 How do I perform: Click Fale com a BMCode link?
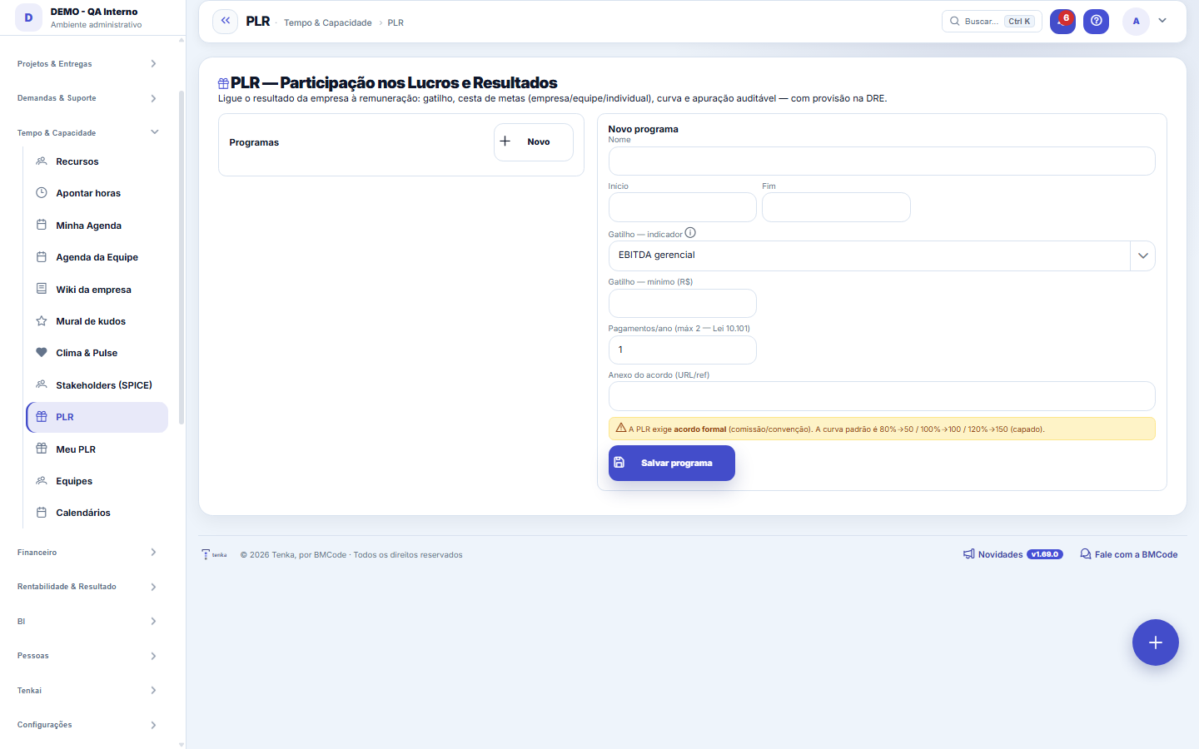pos(1129,554)
